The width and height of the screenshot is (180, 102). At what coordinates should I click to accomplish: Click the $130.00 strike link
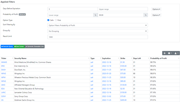click(x=123, y=85)
